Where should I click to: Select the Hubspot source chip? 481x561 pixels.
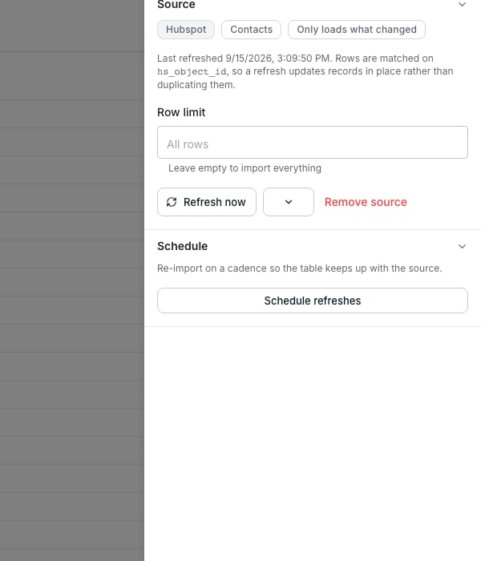(x=186, y=30)
